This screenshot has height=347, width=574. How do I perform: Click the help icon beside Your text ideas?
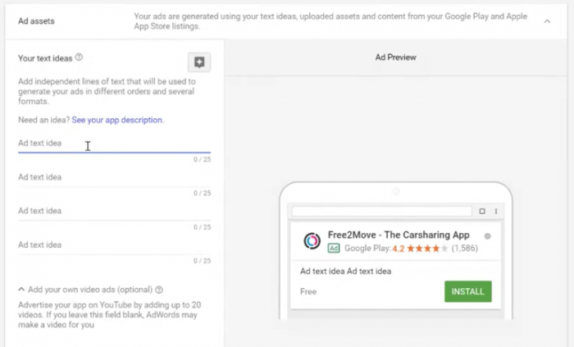pos(80,57)
